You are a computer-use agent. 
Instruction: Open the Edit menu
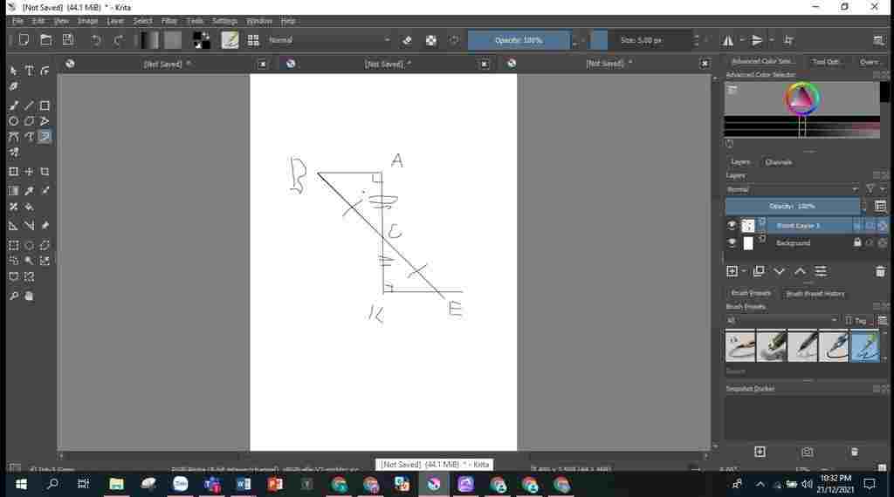click(x=38, y=21)
